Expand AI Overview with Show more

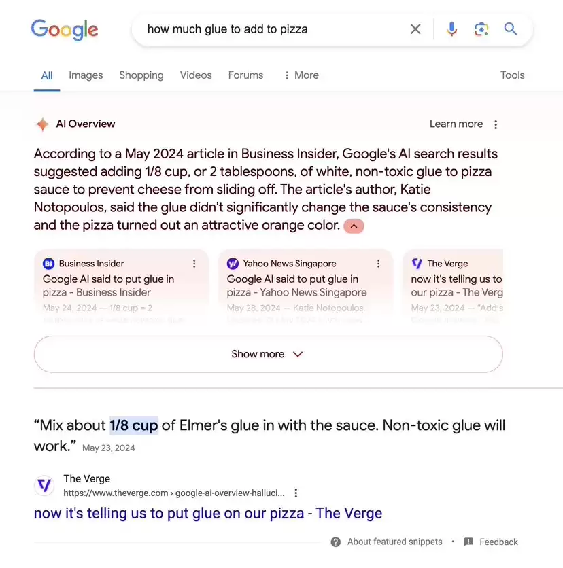[269, 354]
